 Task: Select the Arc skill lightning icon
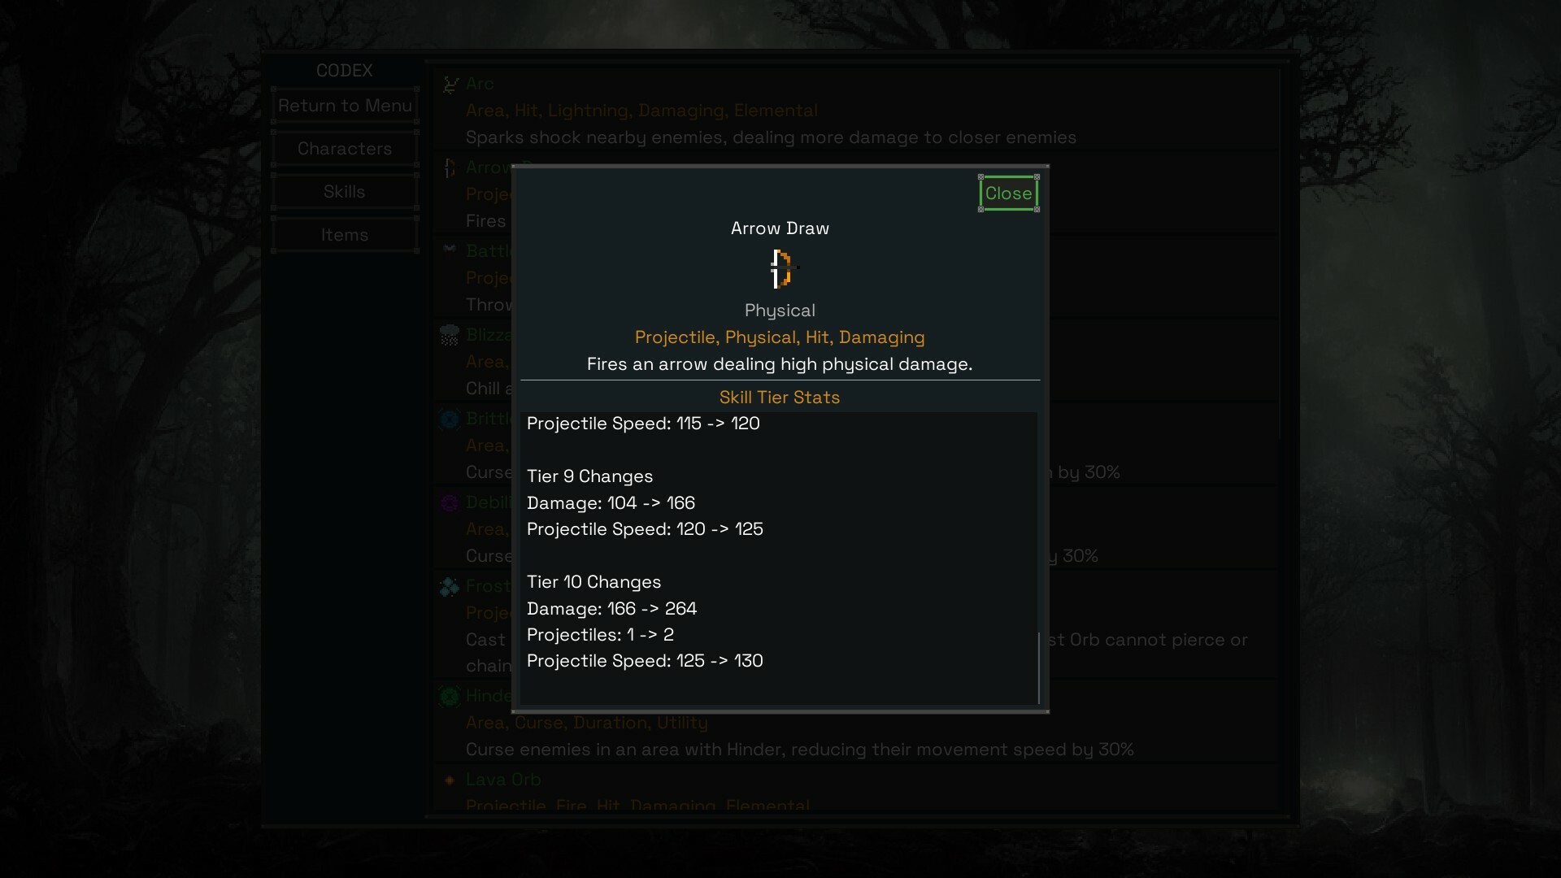point(450,85)
